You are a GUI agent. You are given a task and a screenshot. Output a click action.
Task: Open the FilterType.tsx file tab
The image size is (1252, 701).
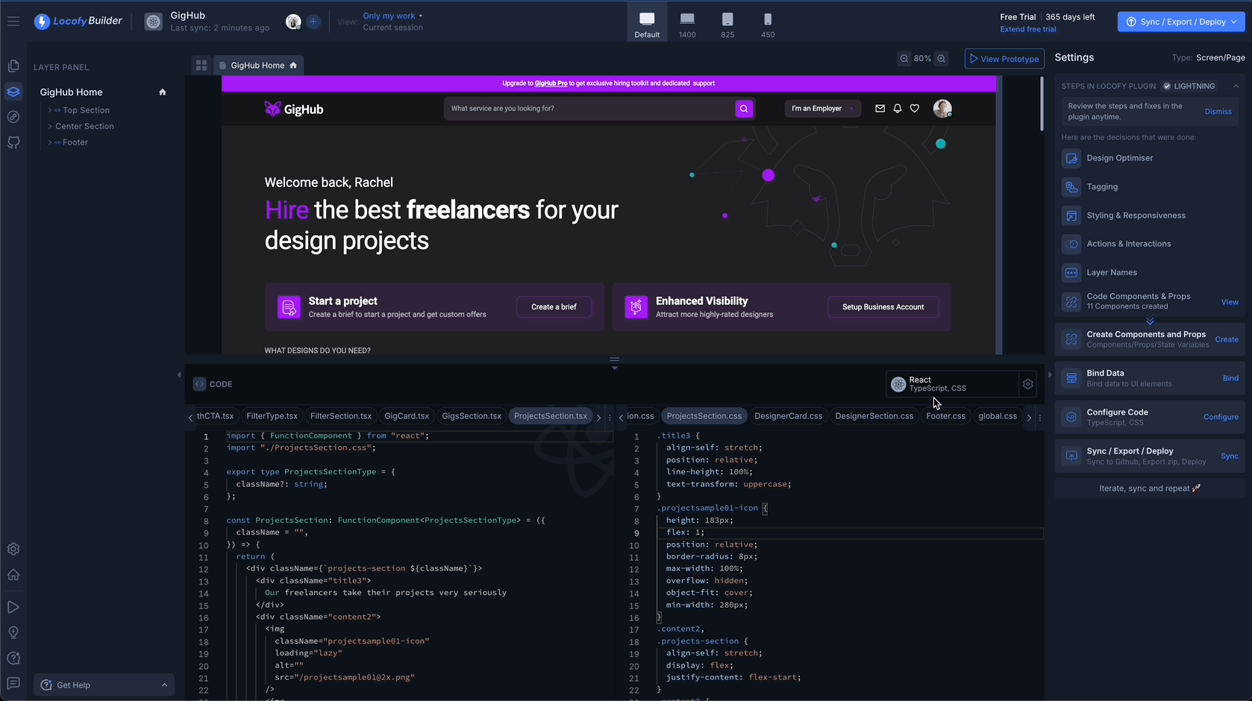click(x=272, y=416)
